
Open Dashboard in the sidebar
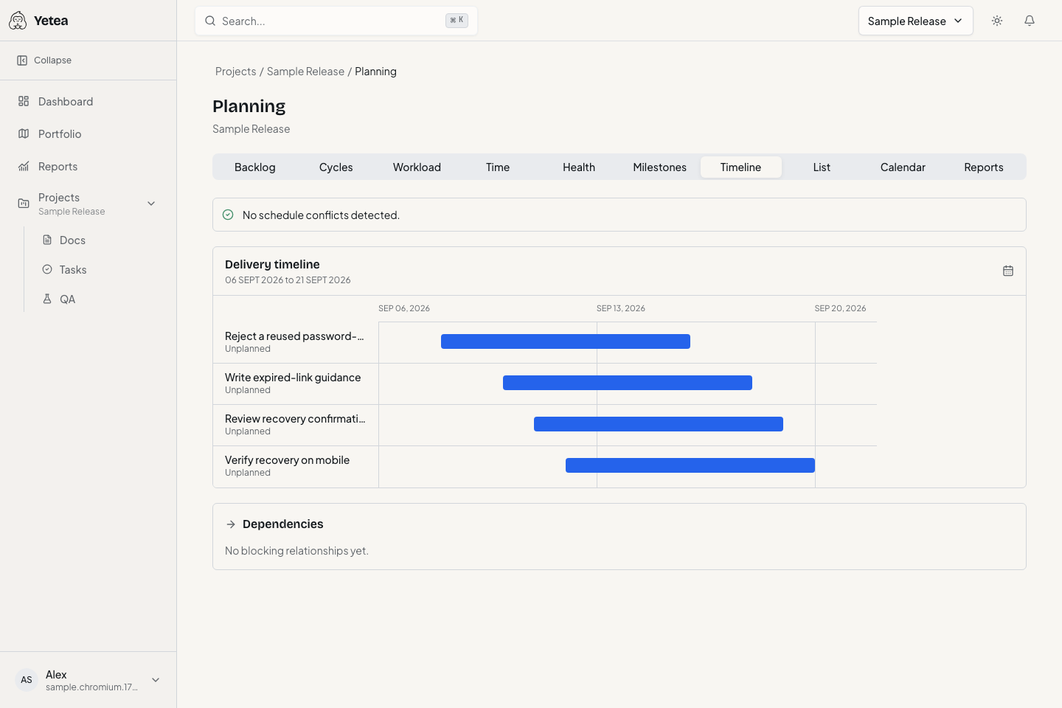(88, 102)
